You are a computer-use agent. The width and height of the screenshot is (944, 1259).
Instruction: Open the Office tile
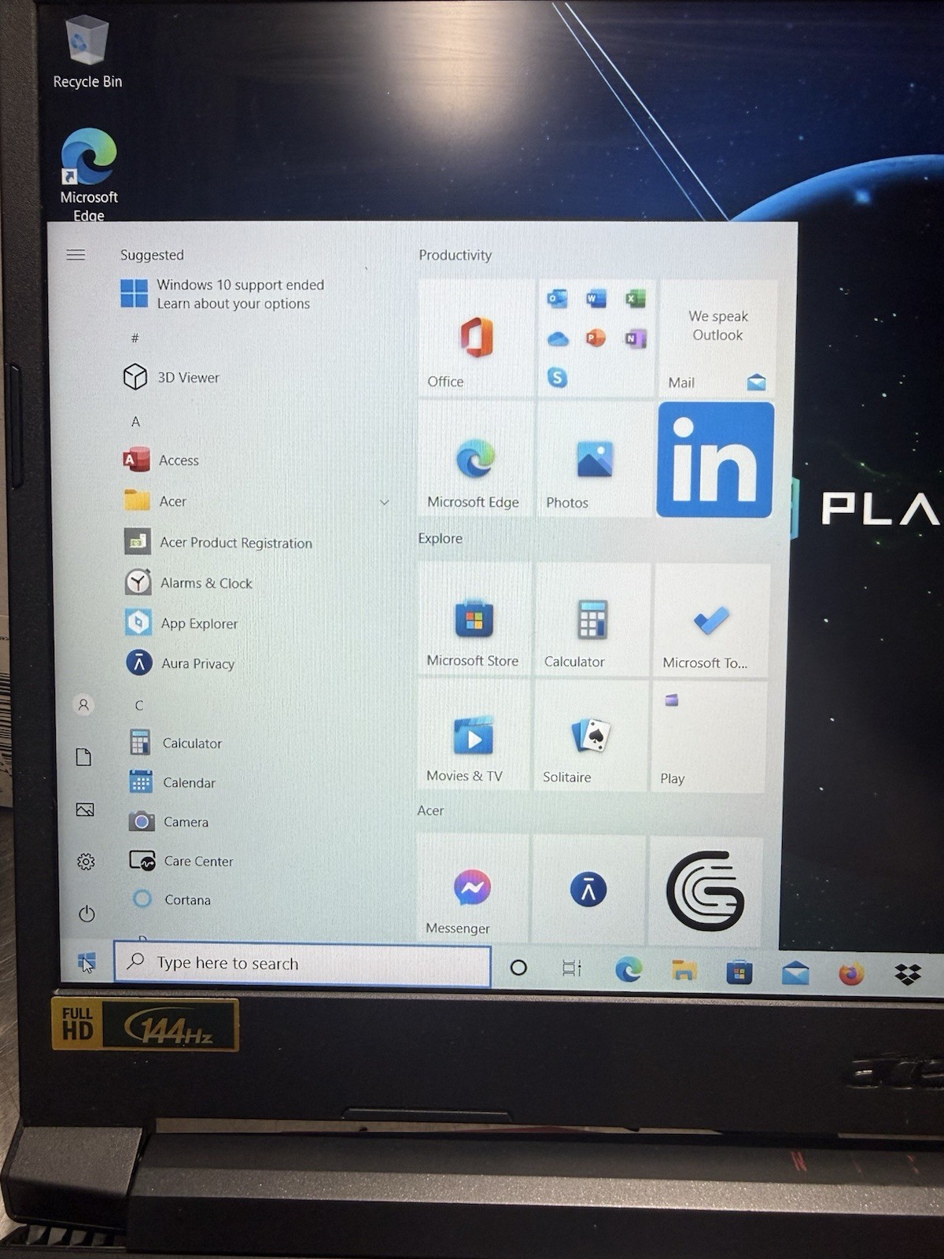coord(476,338)
